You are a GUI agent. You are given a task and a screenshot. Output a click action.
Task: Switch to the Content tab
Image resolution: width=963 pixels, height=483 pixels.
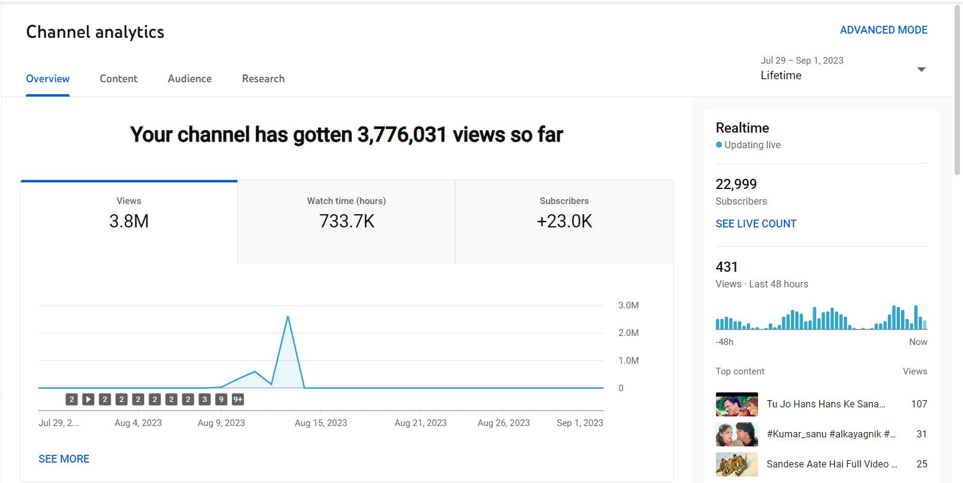[118, 79]
